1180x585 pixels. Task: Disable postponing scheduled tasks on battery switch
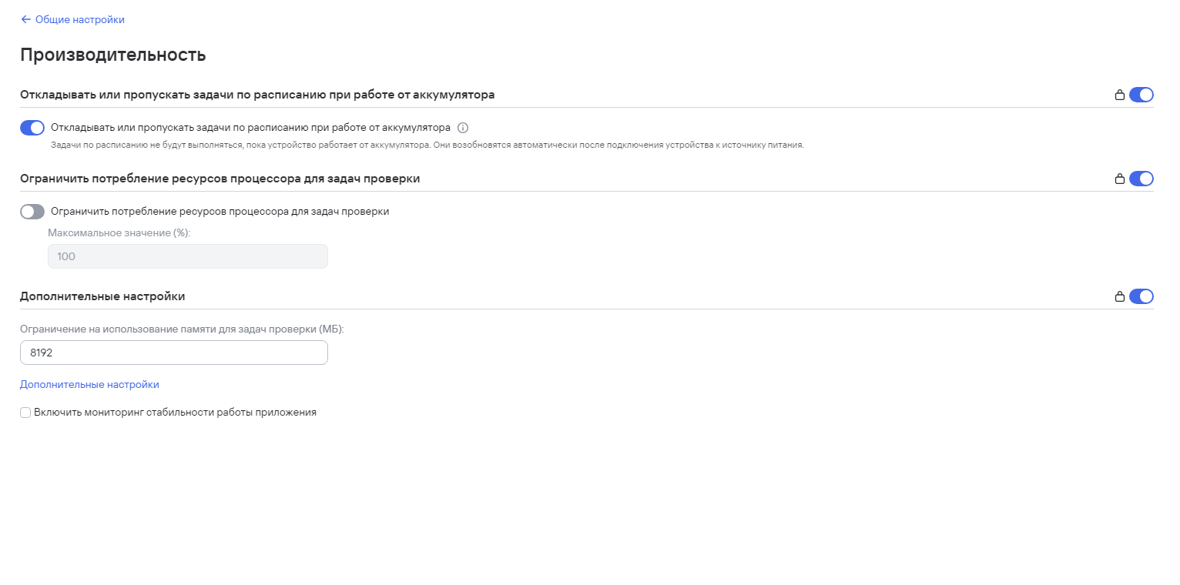click(32, 128)
